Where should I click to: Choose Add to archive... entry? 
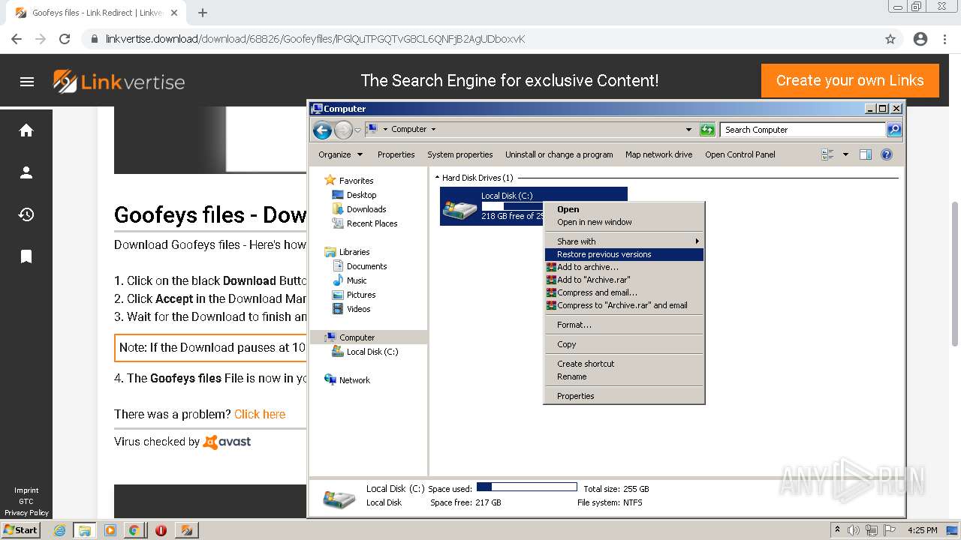coord(624,267)
